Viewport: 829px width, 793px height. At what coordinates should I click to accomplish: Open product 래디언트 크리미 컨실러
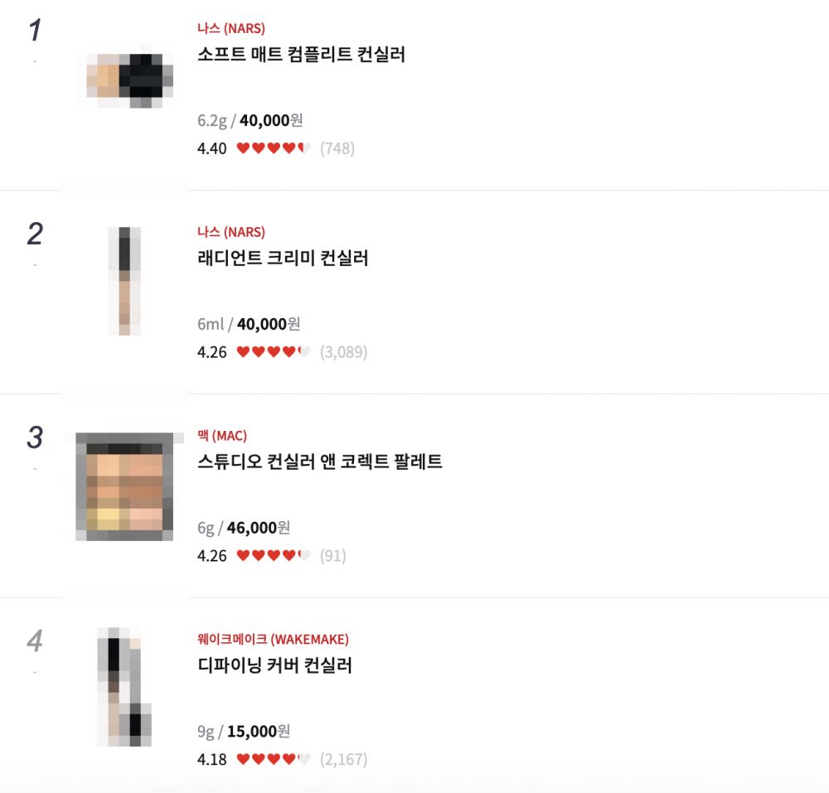(283, 258)
